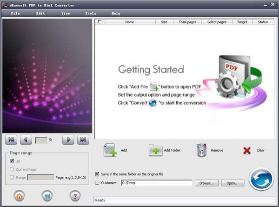Screen dimensions: 279x207
Task: Go to the next page of the preview
Action: (x=68, y=140)
